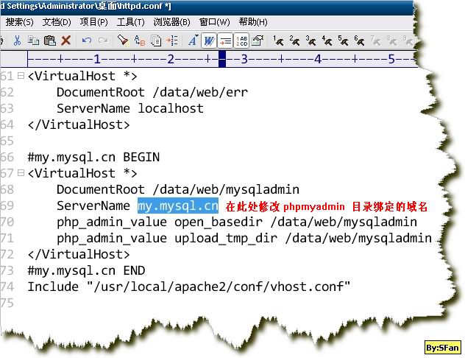Run user tool 3 hammer icon

[310, 41]
